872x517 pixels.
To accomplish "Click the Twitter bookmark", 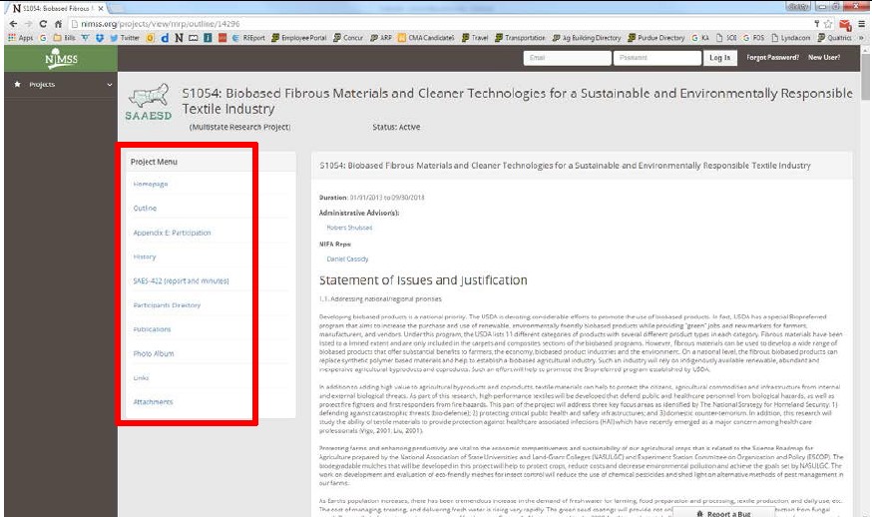I will click(x=125, y=38).
